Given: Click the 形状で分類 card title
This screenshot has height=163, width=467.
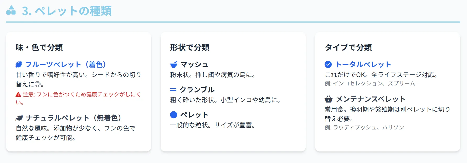Looking at the screenshot, I should coord(190,47).
